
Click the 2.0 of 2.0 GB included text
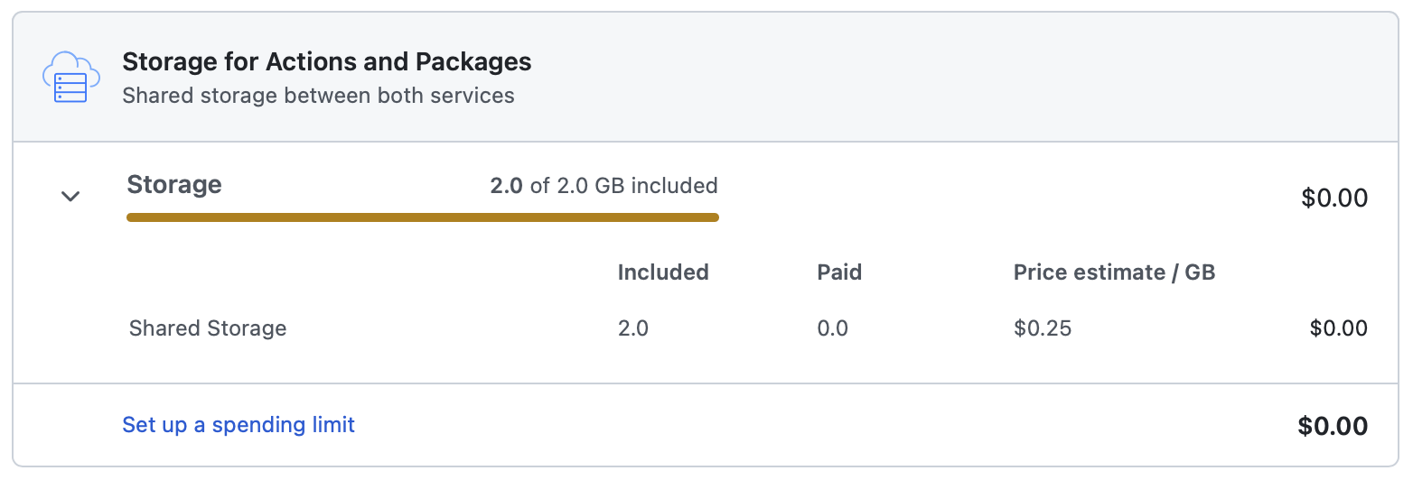(x=604, y=186)
